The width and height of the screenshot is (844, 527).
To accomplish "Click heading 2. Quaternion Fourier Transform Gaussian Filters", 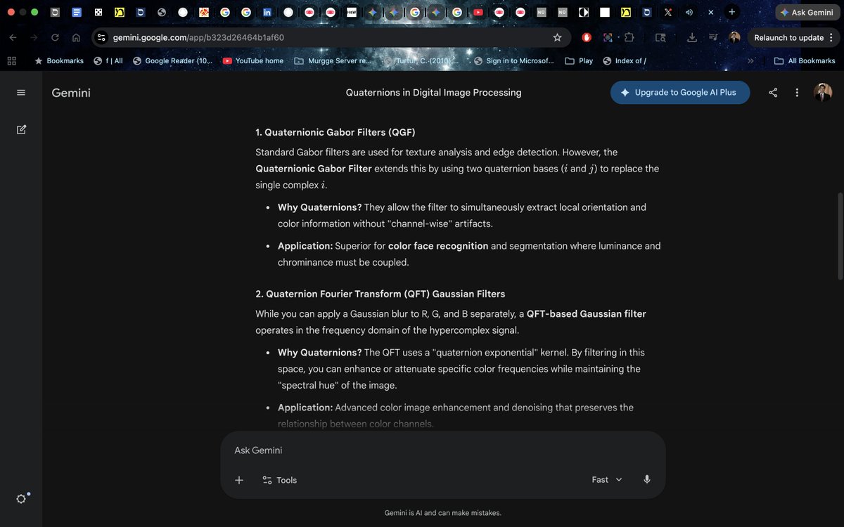I will [x=380, y=294].
